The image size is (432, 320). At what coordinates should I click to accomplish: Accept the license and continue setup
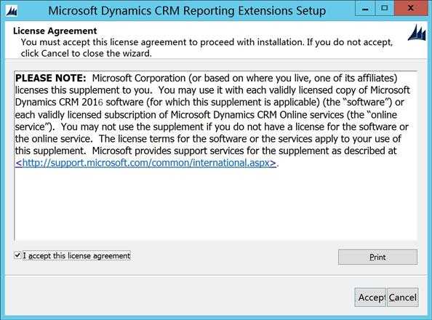(x=371, y=297)
